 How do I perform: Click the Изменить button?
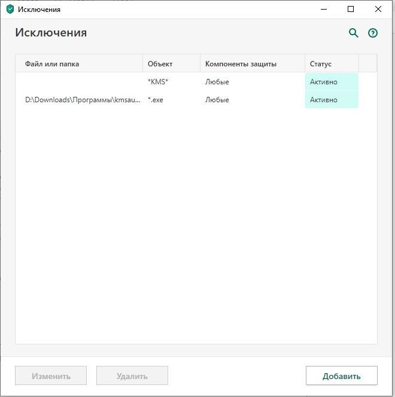click(51, 375)
